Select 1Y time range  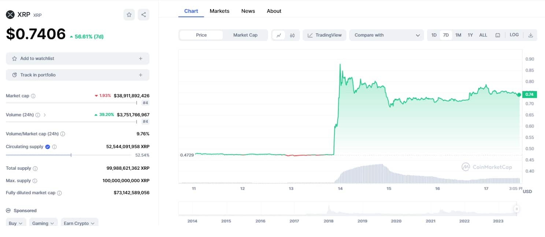(x=470, y=35)
